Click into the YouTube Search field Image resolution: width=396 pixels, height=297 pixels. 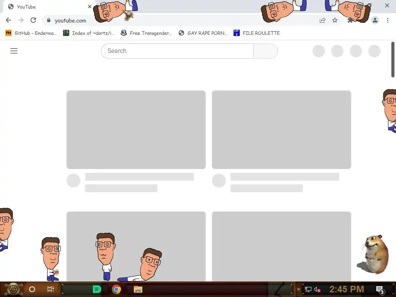click(178, 51)
